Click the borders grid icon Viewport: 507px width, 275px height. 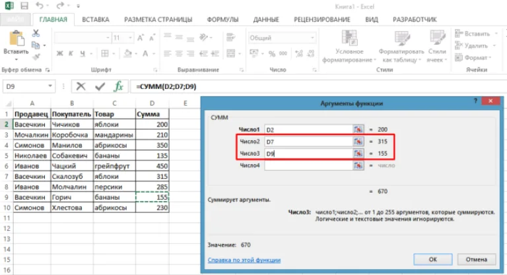[105, 53]
